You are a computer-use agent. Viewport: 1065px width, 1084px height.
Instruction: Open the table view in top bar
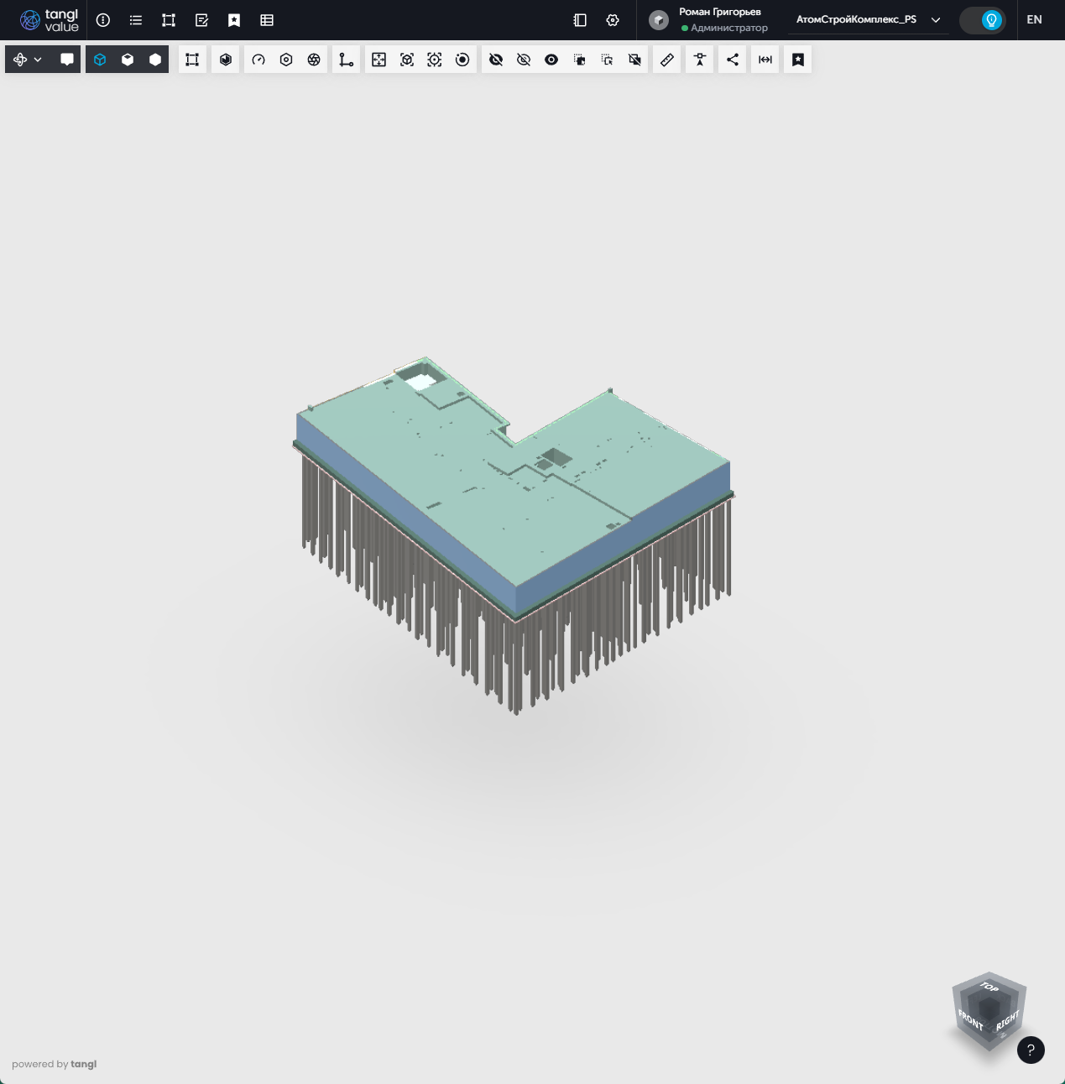pos(267,20)
